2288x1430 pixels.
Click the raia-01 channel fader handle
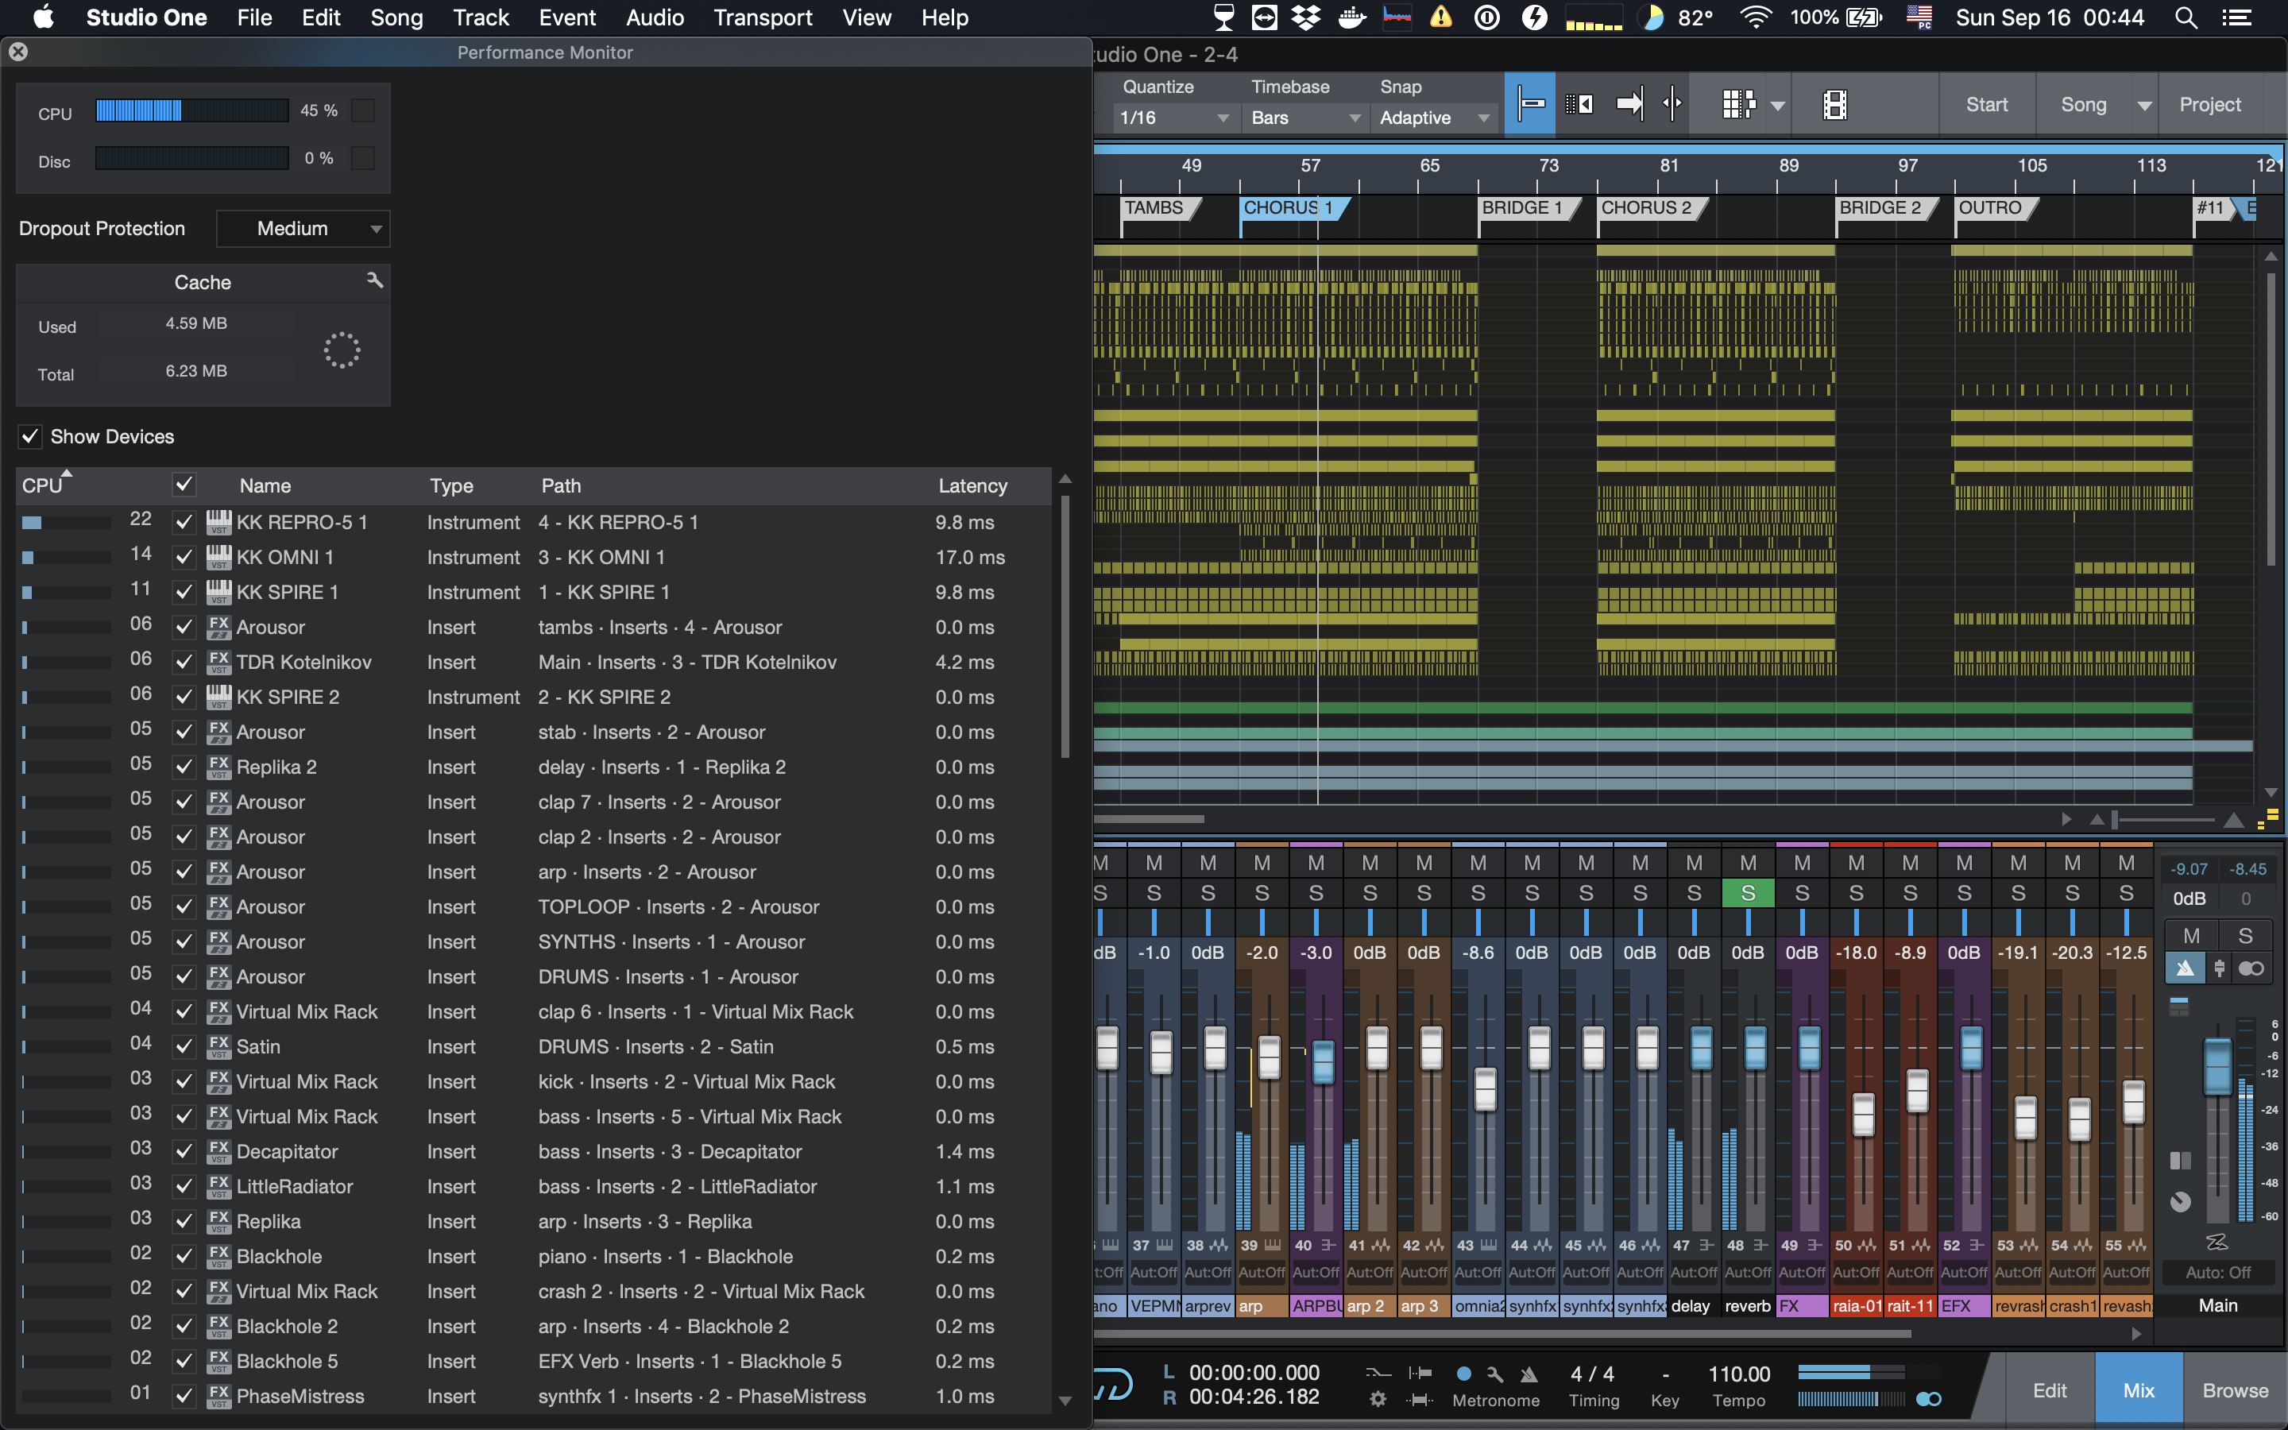click(1862, 1114)
